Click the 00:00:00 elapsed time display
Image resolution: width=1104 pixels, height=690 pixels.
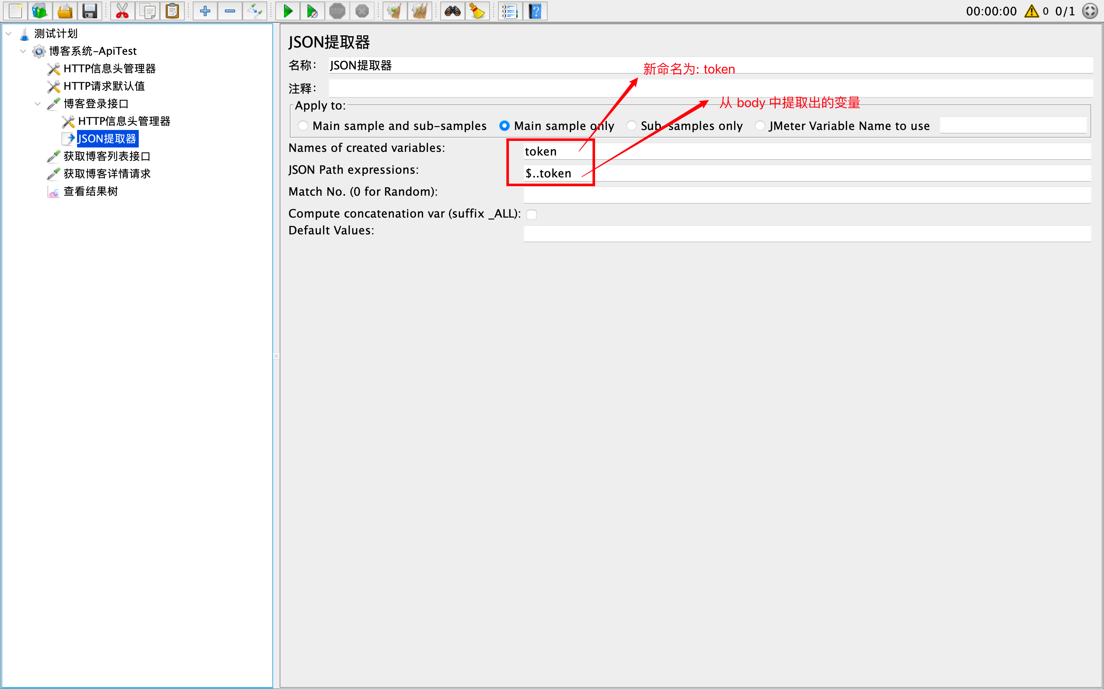coord(991,11)
